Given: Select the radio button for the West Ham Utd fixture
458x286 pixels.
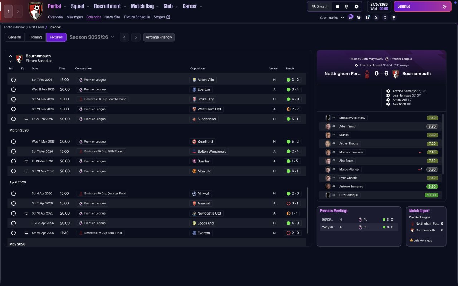Looking at the screenshot, I should 14,109.
